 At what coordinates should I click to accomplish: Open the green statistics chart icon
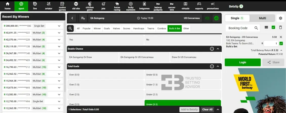pyautogui.click(x=216, y=18)
